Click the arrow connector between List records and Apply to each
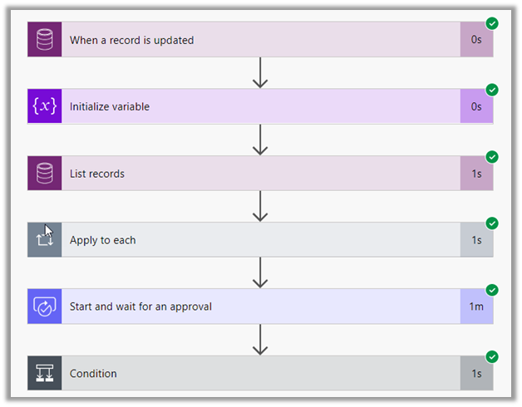The image size is (522, 407). click(x=260, y=205)
